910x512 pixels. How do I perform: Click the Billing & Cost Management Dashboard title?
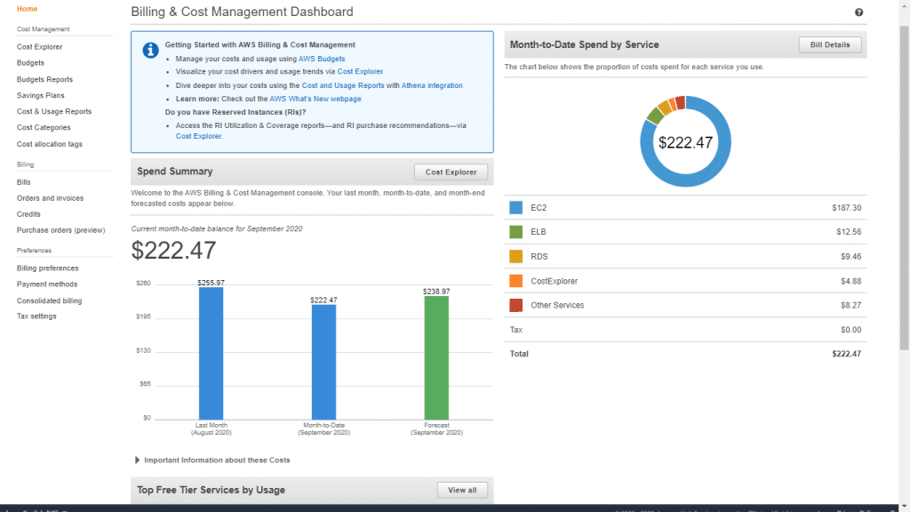(x=242, y=12)
